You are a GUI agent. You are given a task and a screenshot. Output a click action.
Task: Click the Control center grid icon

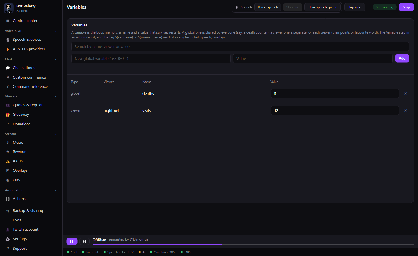(x=8, y=21)
